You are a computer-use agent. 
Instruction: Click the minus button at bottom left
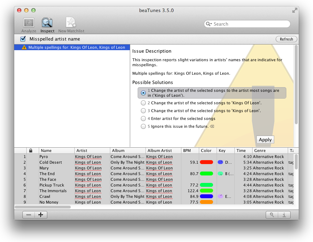(x=29, y=215)
